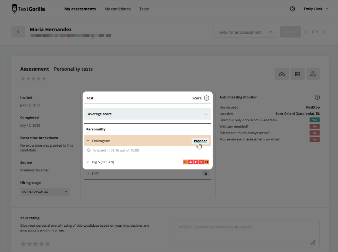Send email to candidate using envelope icon

coord(297,74)
